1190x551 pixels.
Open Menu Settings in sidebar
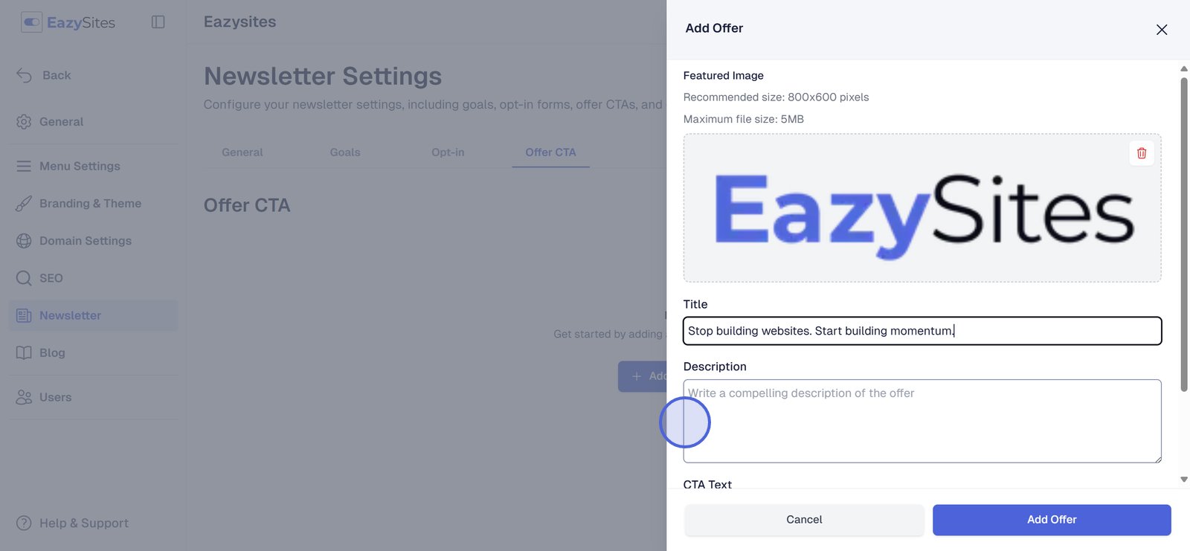[x=80, y=167]
